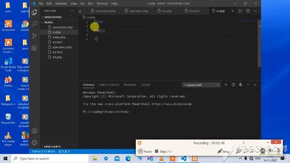
Task: Pause the Icecream screen recording
Action: (145, 151)
